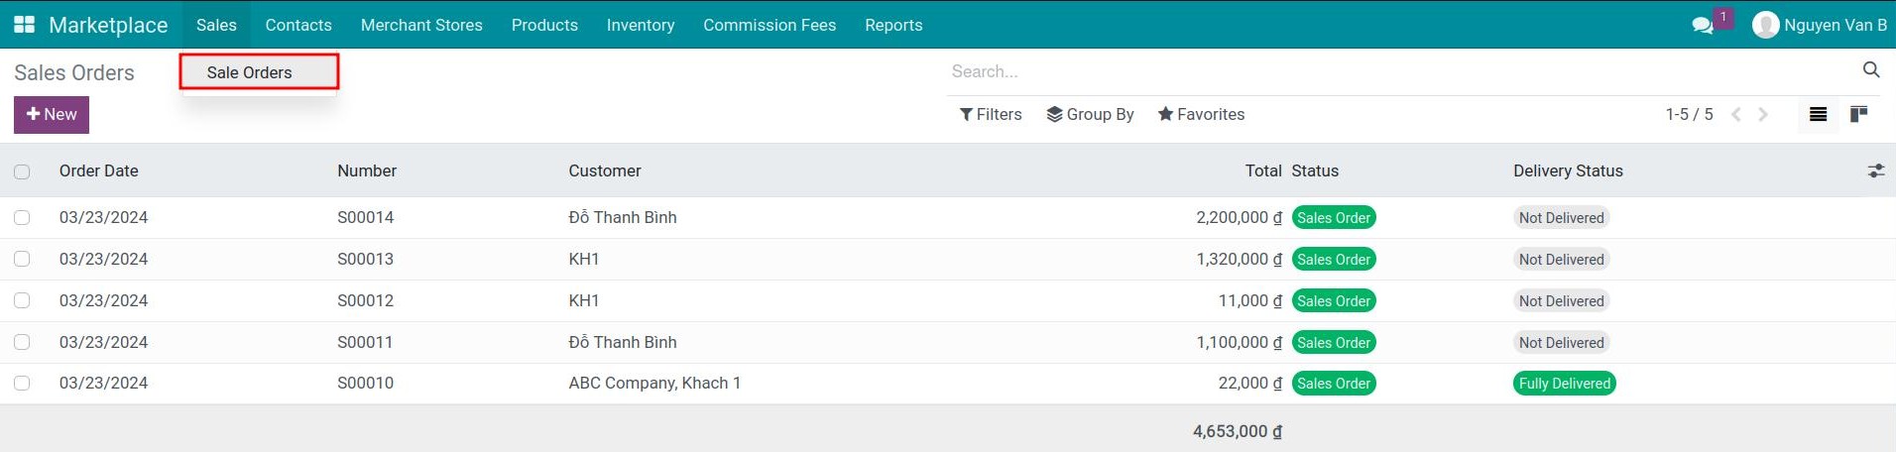Click the total 1,320,000 ₫ cell
This screenshot has height=452, width=1896.
pos(1239,260)
